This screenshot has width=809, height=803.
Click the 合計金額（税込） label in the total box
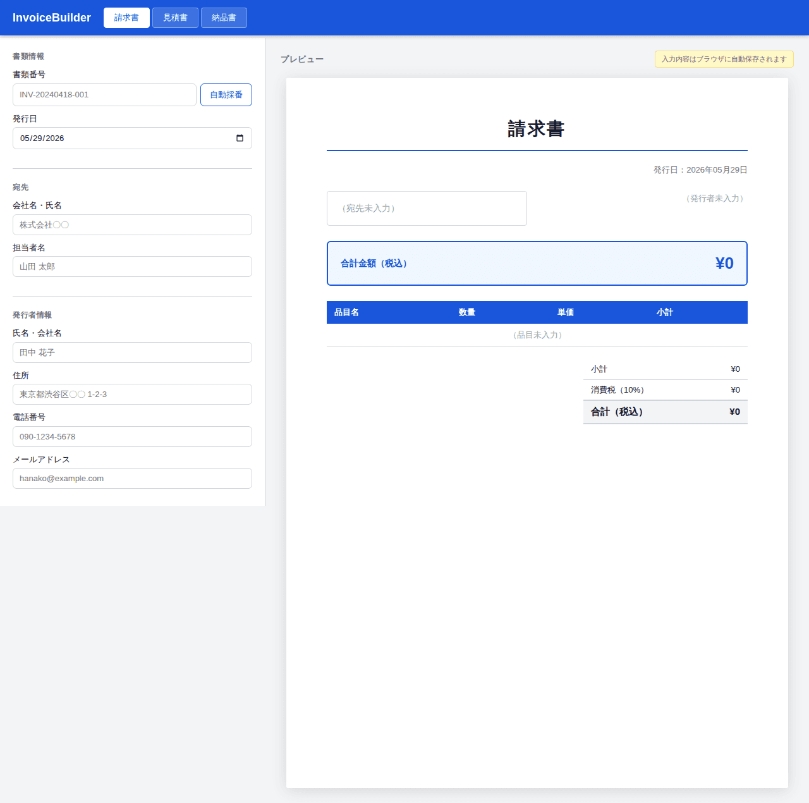[375, 263]
